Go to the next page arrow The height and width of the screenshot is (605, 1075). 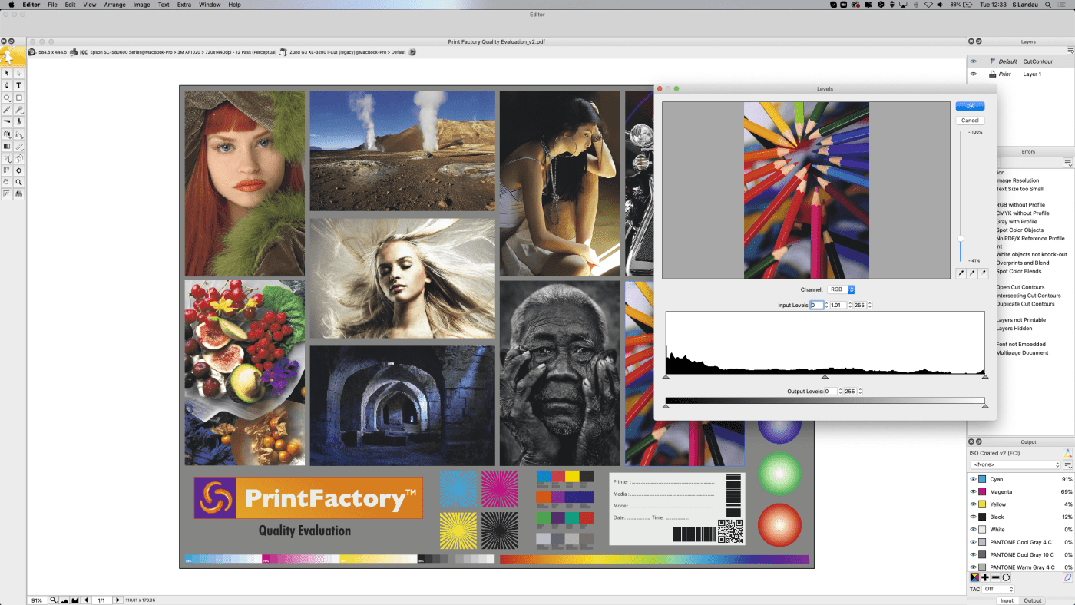(117, 600)
